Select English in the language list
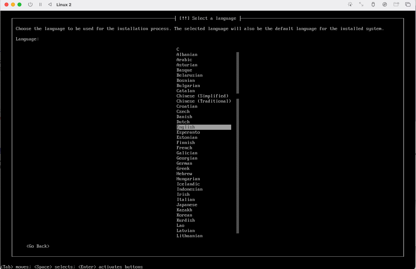This screenshot has height=269, width=416. (186, 127)
